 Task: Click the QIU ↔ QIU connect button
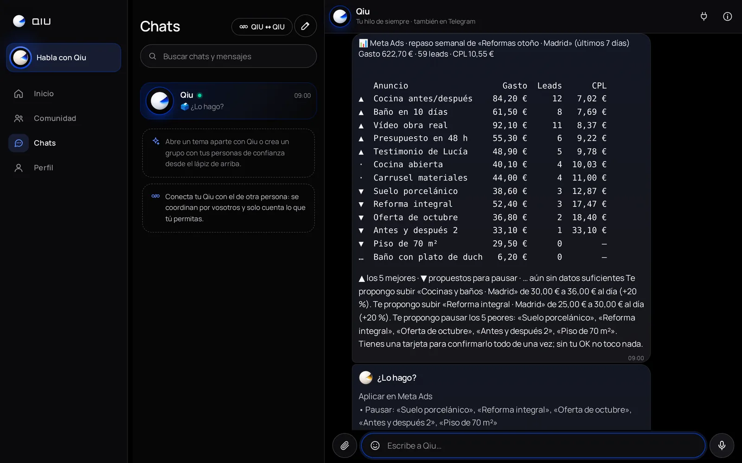[x=262, y=27]
